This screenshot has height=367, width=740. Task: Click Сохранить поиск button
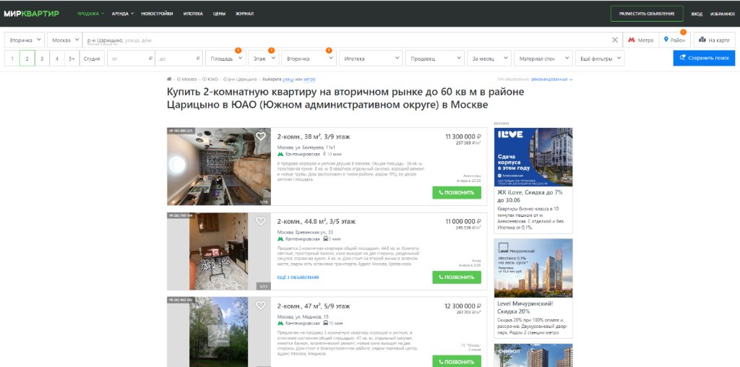(x=704, y=58)
